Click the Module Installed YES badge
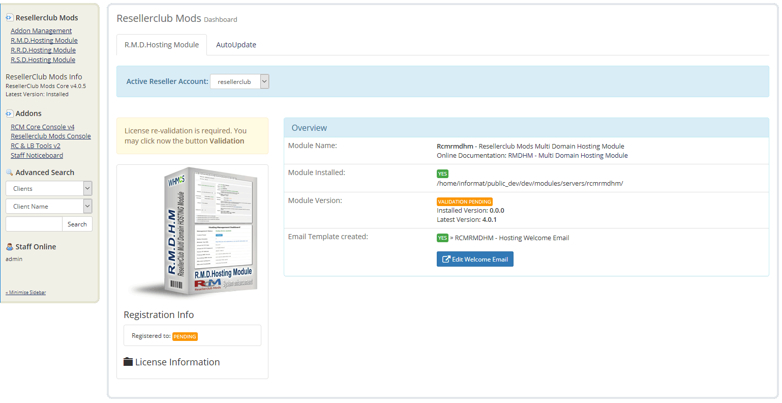 pos(442,174)
